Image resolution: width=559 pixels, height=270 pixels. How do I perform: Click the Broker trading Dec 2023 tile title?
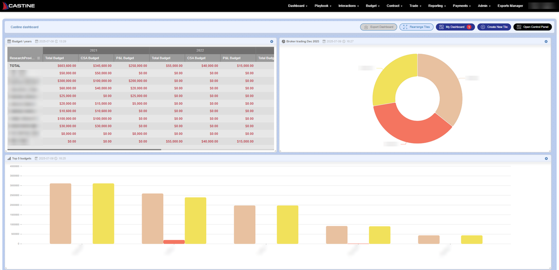(x=303, y=41)
